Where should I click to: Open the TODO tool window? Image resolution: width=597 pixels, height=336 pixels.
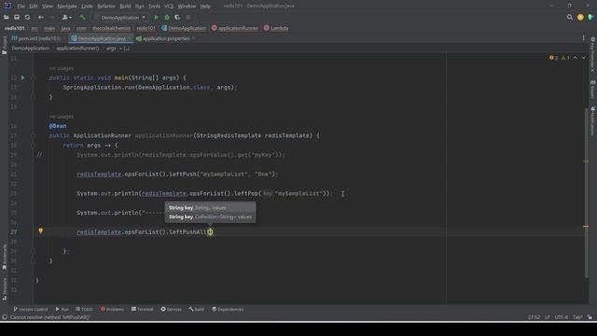pos(84,309)
